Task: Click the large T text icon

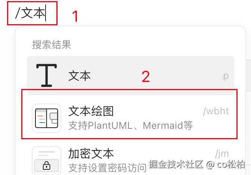Action: coord(47,75)
